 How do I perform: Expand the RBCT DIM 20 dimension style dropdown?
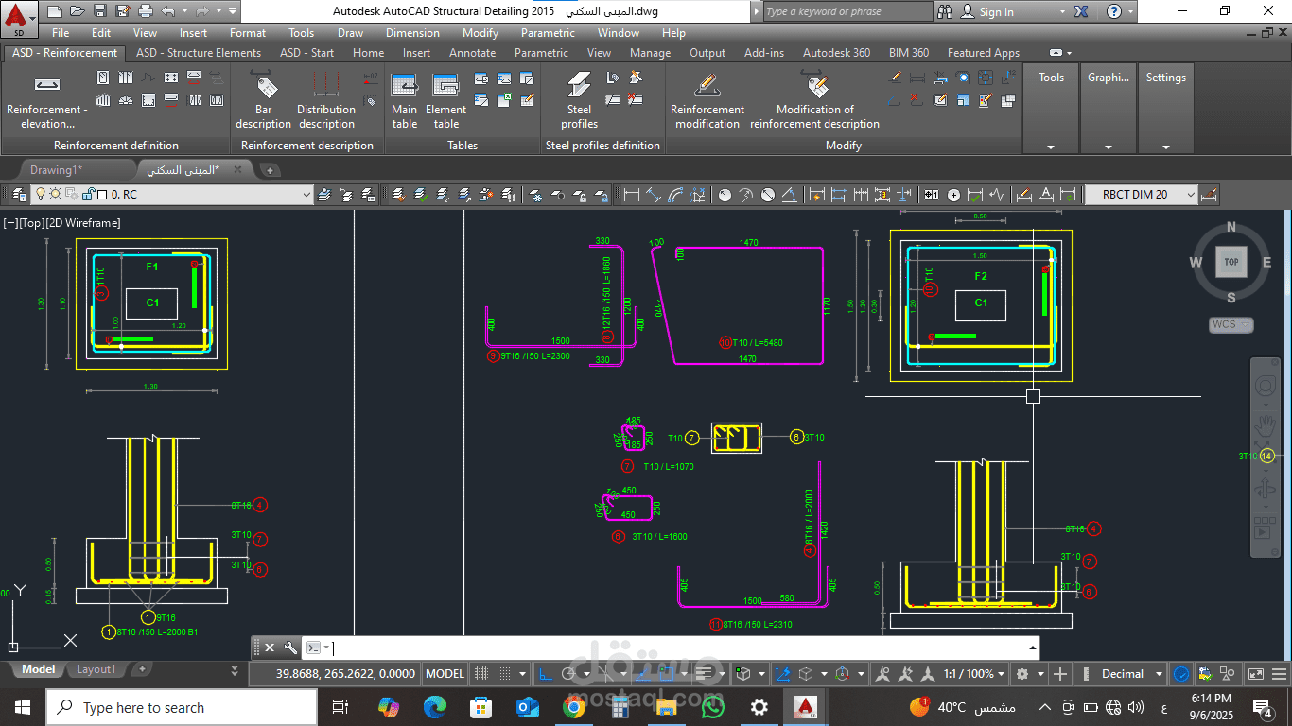click(x=1190, y=195)
